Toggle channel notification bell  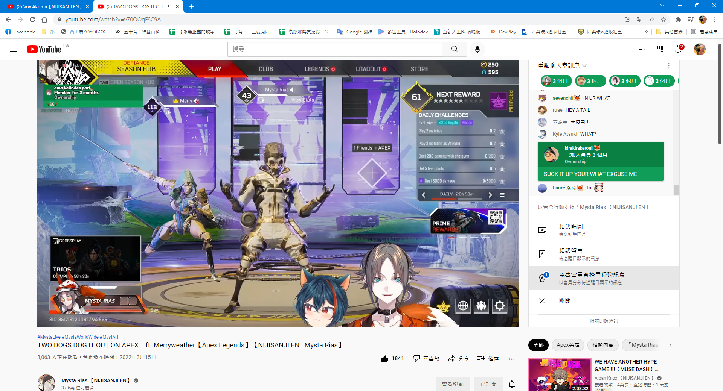[x=512, y=384]
